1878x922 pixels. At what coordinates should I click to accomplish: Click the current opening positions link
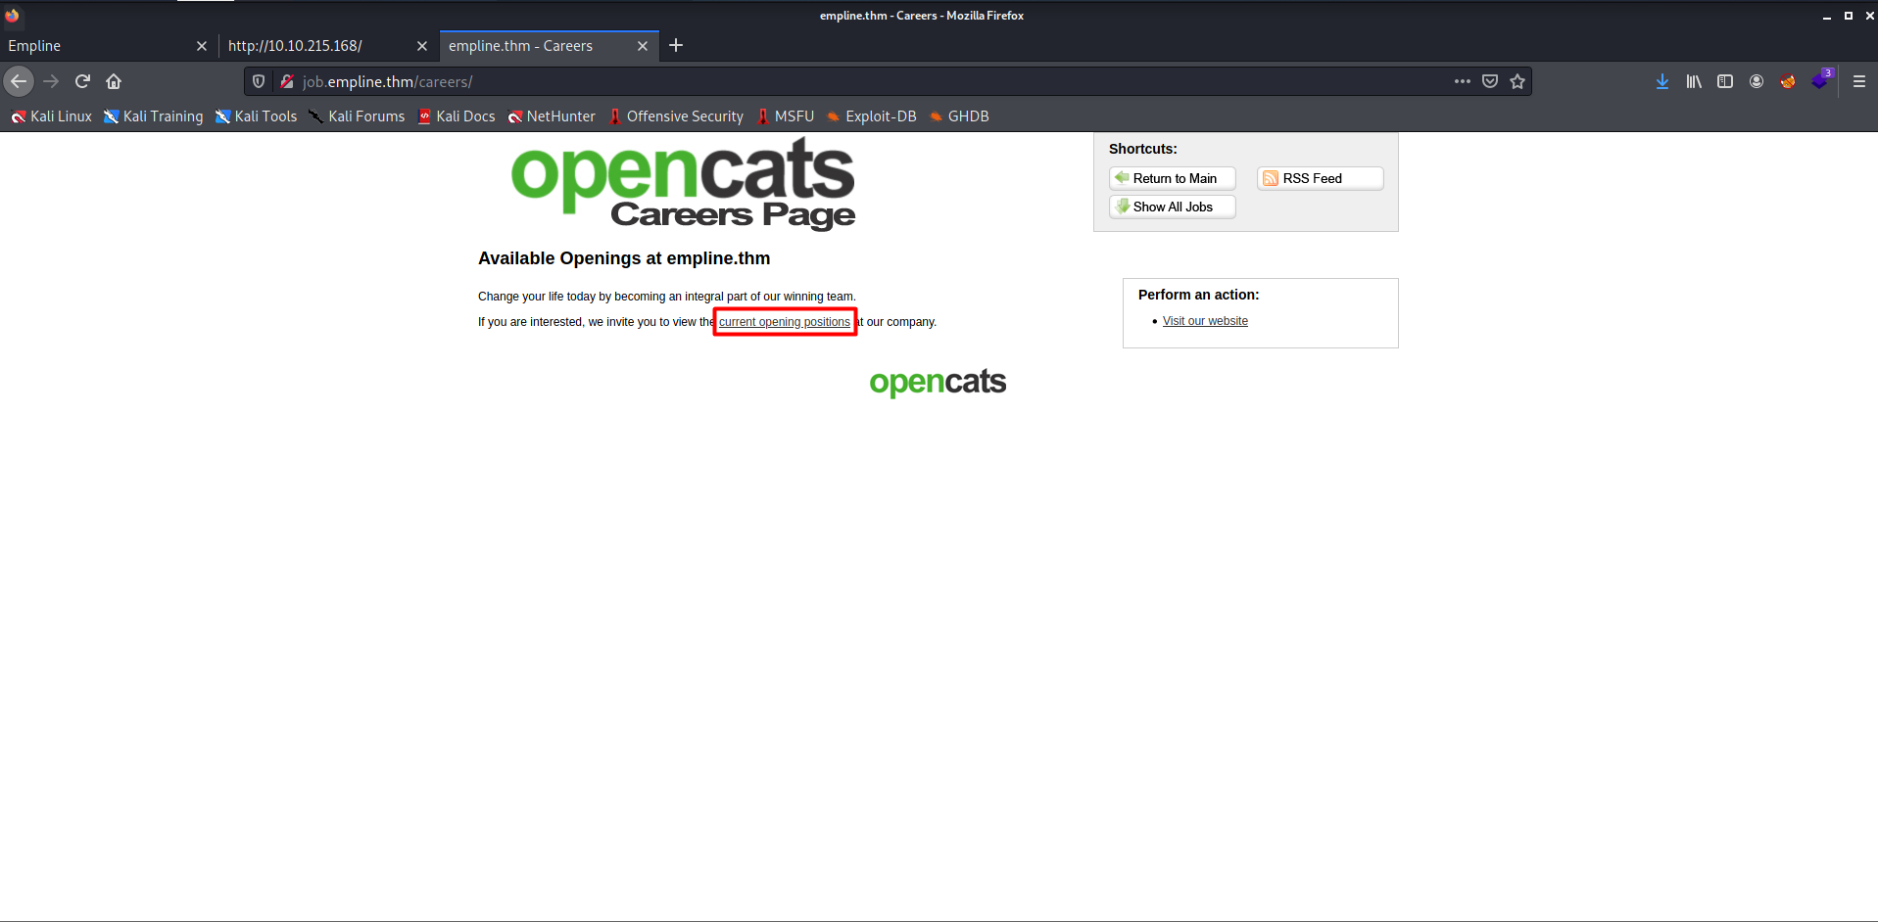click(784, 322)
